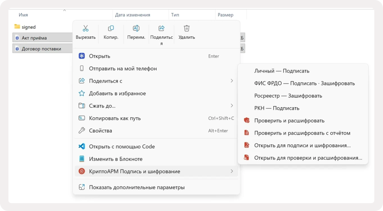Sort by the Тип column header
Screen dimensions: 383x211
(x=175, y=15)
